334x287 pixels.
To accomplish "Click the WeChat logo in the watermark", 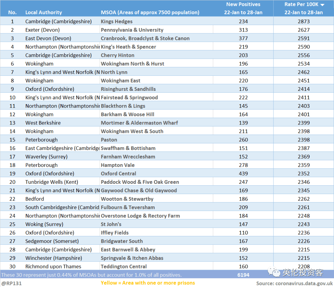I will pyautogui.click(x=274, y=272).
